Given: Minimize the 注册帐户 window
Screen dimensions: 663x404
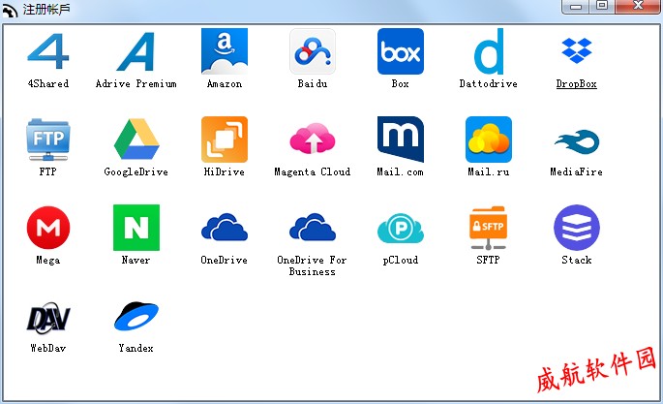Looking at the screenshot, I should [x=576, y=7].
